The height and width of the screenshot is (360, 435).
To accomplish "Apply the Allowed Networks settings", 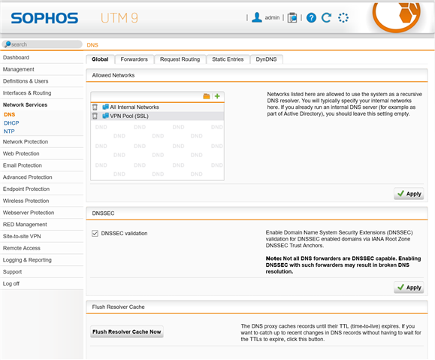I will coord(409,194).
